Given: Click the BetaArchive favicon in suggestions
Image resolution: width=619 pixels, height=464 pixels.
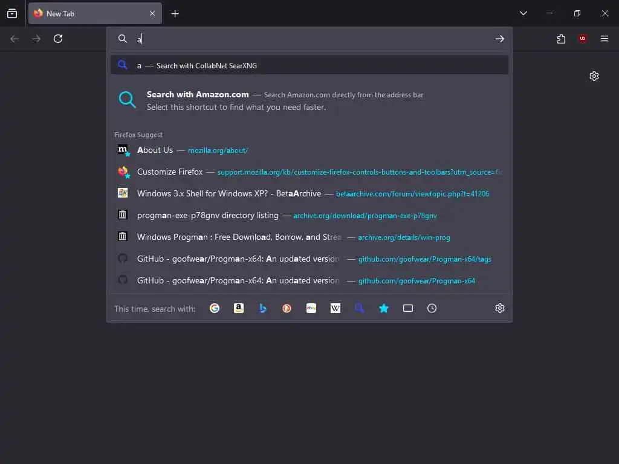Looking at the screenshot, I should 123,193.
